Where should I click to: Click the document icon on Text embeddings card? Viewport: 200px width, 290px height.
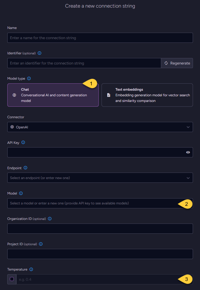click(x=109, y=95)
